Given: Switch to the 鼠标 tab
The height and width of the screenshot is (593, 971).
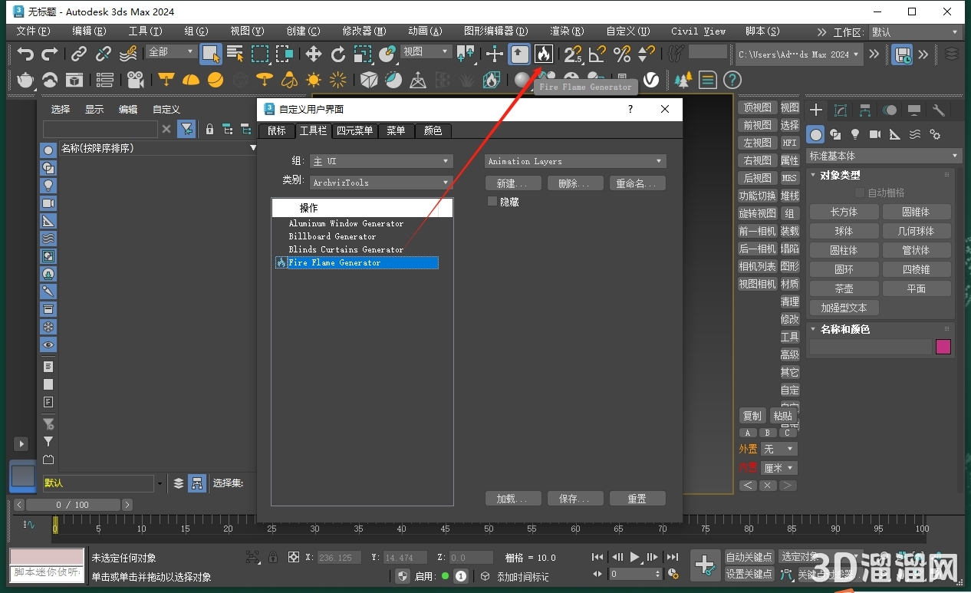Looking at the screenshot, I should [x=276, y=130].
